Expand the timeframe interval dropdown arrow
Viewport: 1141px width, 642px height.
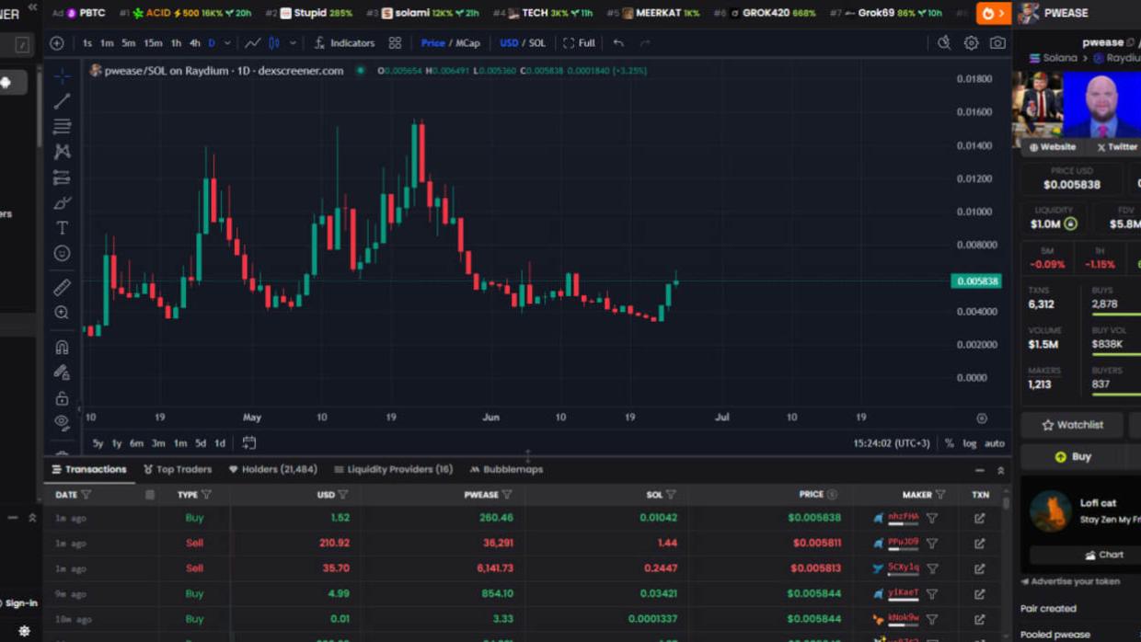coord(227,43)
